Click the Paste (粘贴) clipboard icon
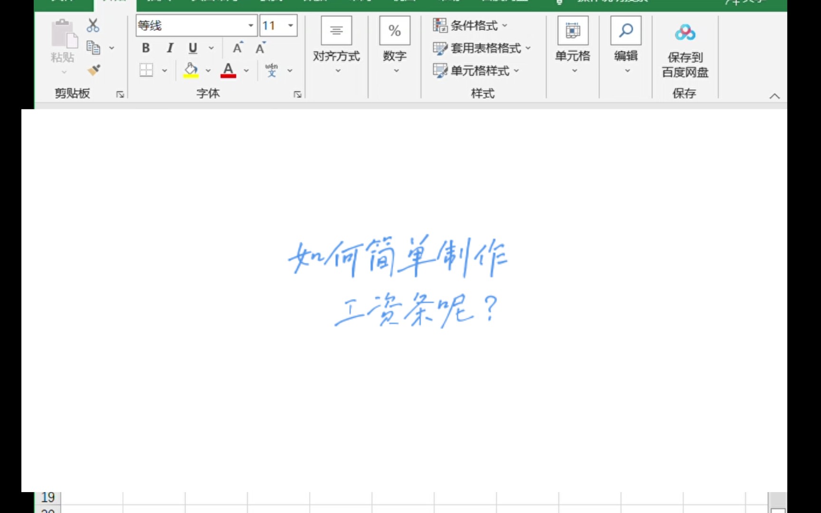Viewport: 821px width, 513px height. (x=64, y=33)
